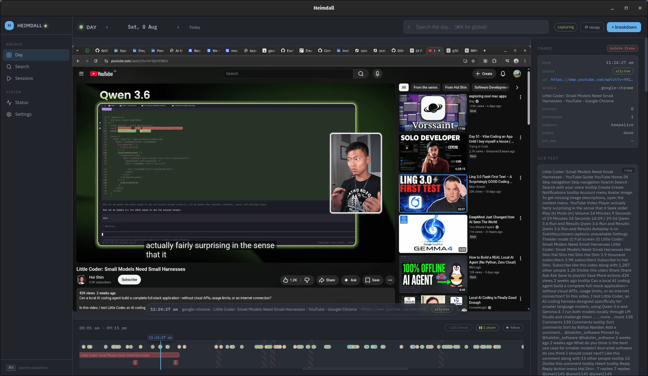Viewport: 648px width, 376px height.
Task: Toggle the capturing status pill
Action: click(x=565, y=27)
